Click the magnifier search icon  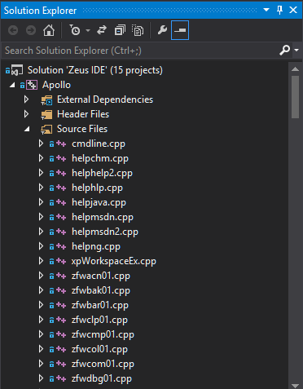click(x=284, y=51)
